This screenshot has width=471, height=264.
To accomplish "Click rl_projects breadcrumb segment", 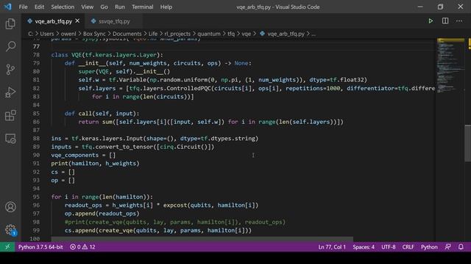I will (177, 34).
